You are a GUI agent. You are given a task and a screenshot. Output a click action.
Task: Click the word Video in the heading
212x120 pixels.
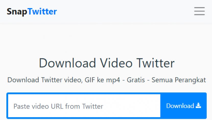pyautogui.click(x=116, y=63)
